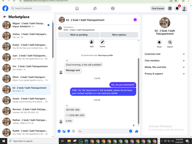The height and width of the screenshot is (144, 192).
Task: Add people to the chat
Action: click(92, 42)
